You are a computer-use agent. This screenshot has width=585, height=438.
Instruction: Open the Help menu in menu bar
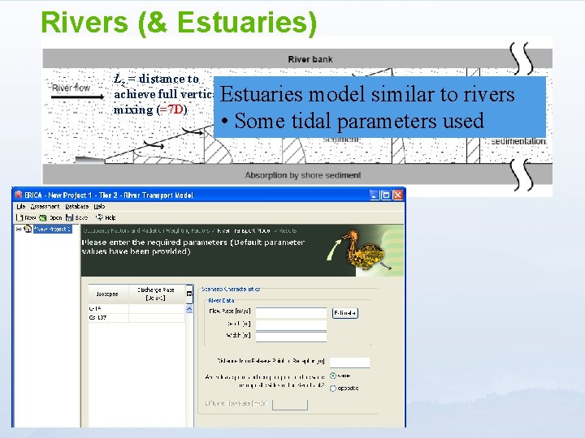(99, 206)
